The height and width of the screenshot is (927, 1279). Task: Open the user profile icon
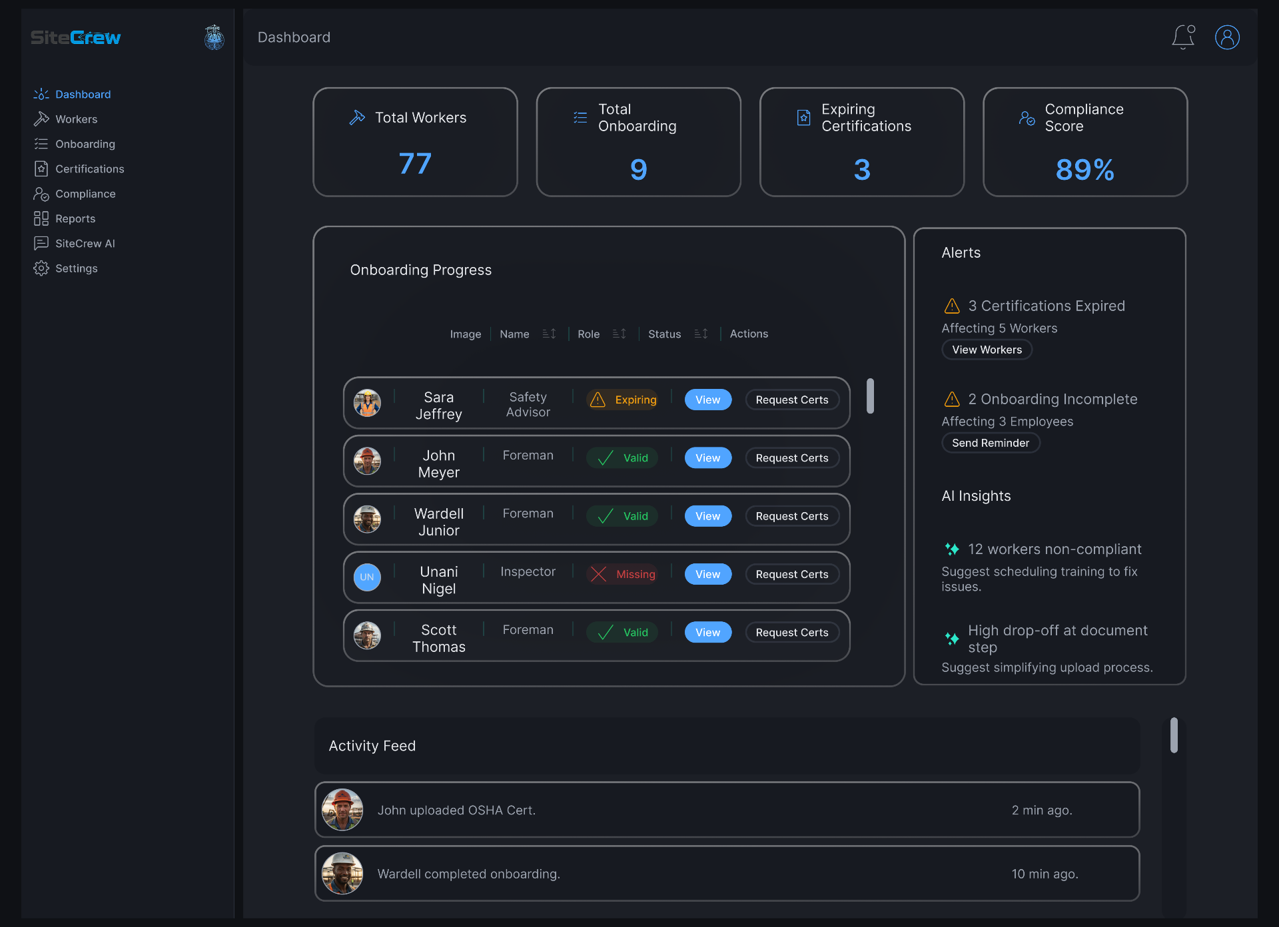1227,37
